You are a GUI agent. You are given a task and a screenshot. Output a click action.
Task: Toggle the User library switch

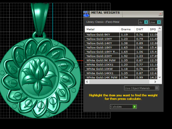[x=159, y=22]
